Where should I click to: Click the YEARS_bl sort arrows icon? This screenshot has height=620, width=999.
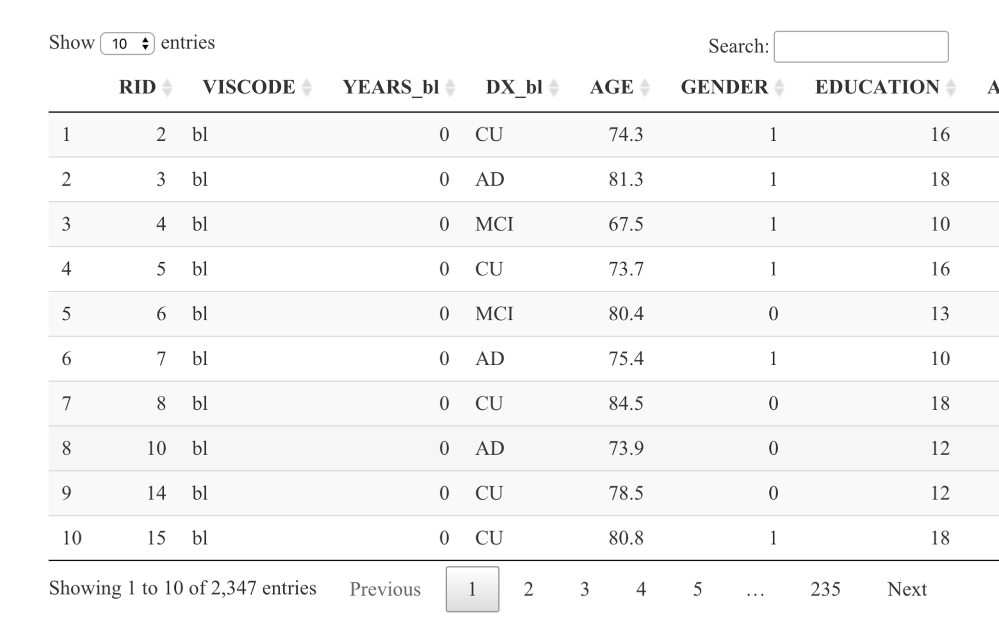(x=450, y=88)
